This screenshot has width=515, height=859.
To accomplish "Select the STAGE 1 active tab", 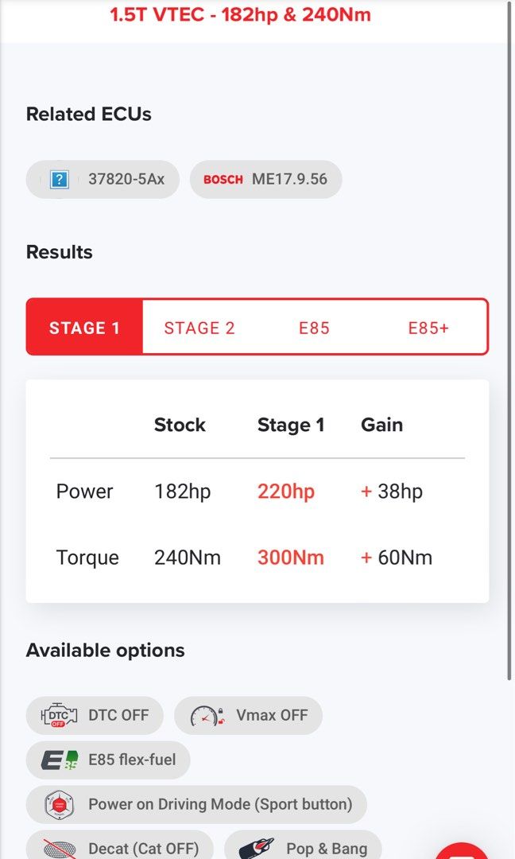I will click(84, 328).
